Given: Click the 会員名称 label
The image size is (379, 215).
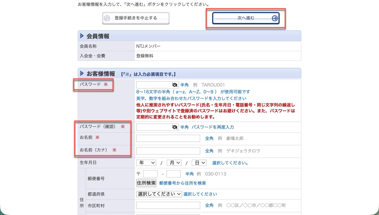Looking at the screenshot, I should [x=88, y=46].
